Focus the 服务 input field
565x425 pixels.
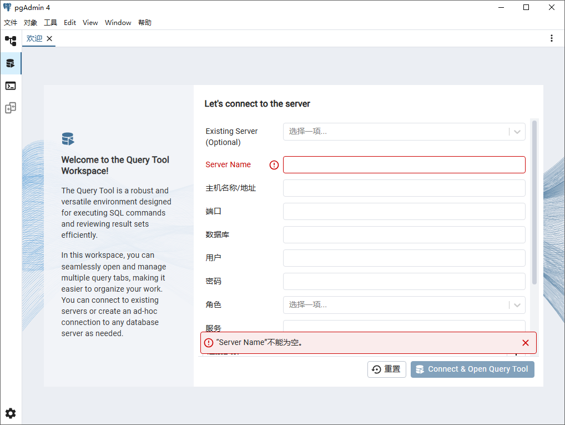click(x=404, y=326)
